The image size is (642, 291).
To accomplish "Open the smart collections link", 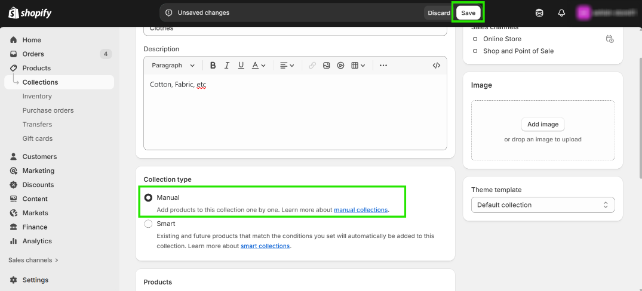I will point(265,246).
